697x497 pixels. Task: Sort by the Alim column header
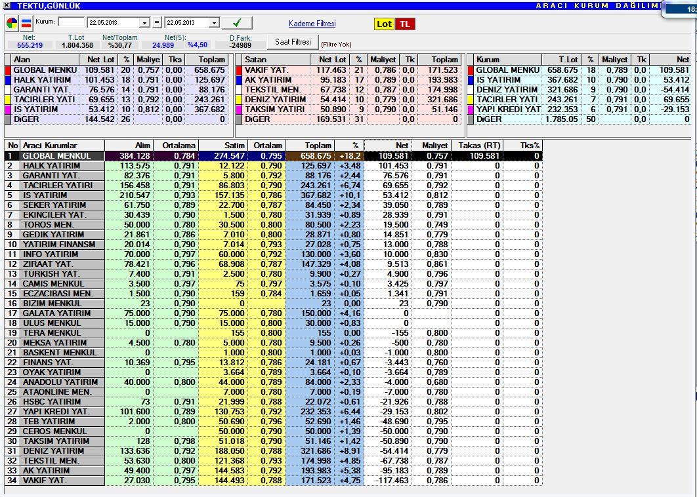(x=129, y=146)
